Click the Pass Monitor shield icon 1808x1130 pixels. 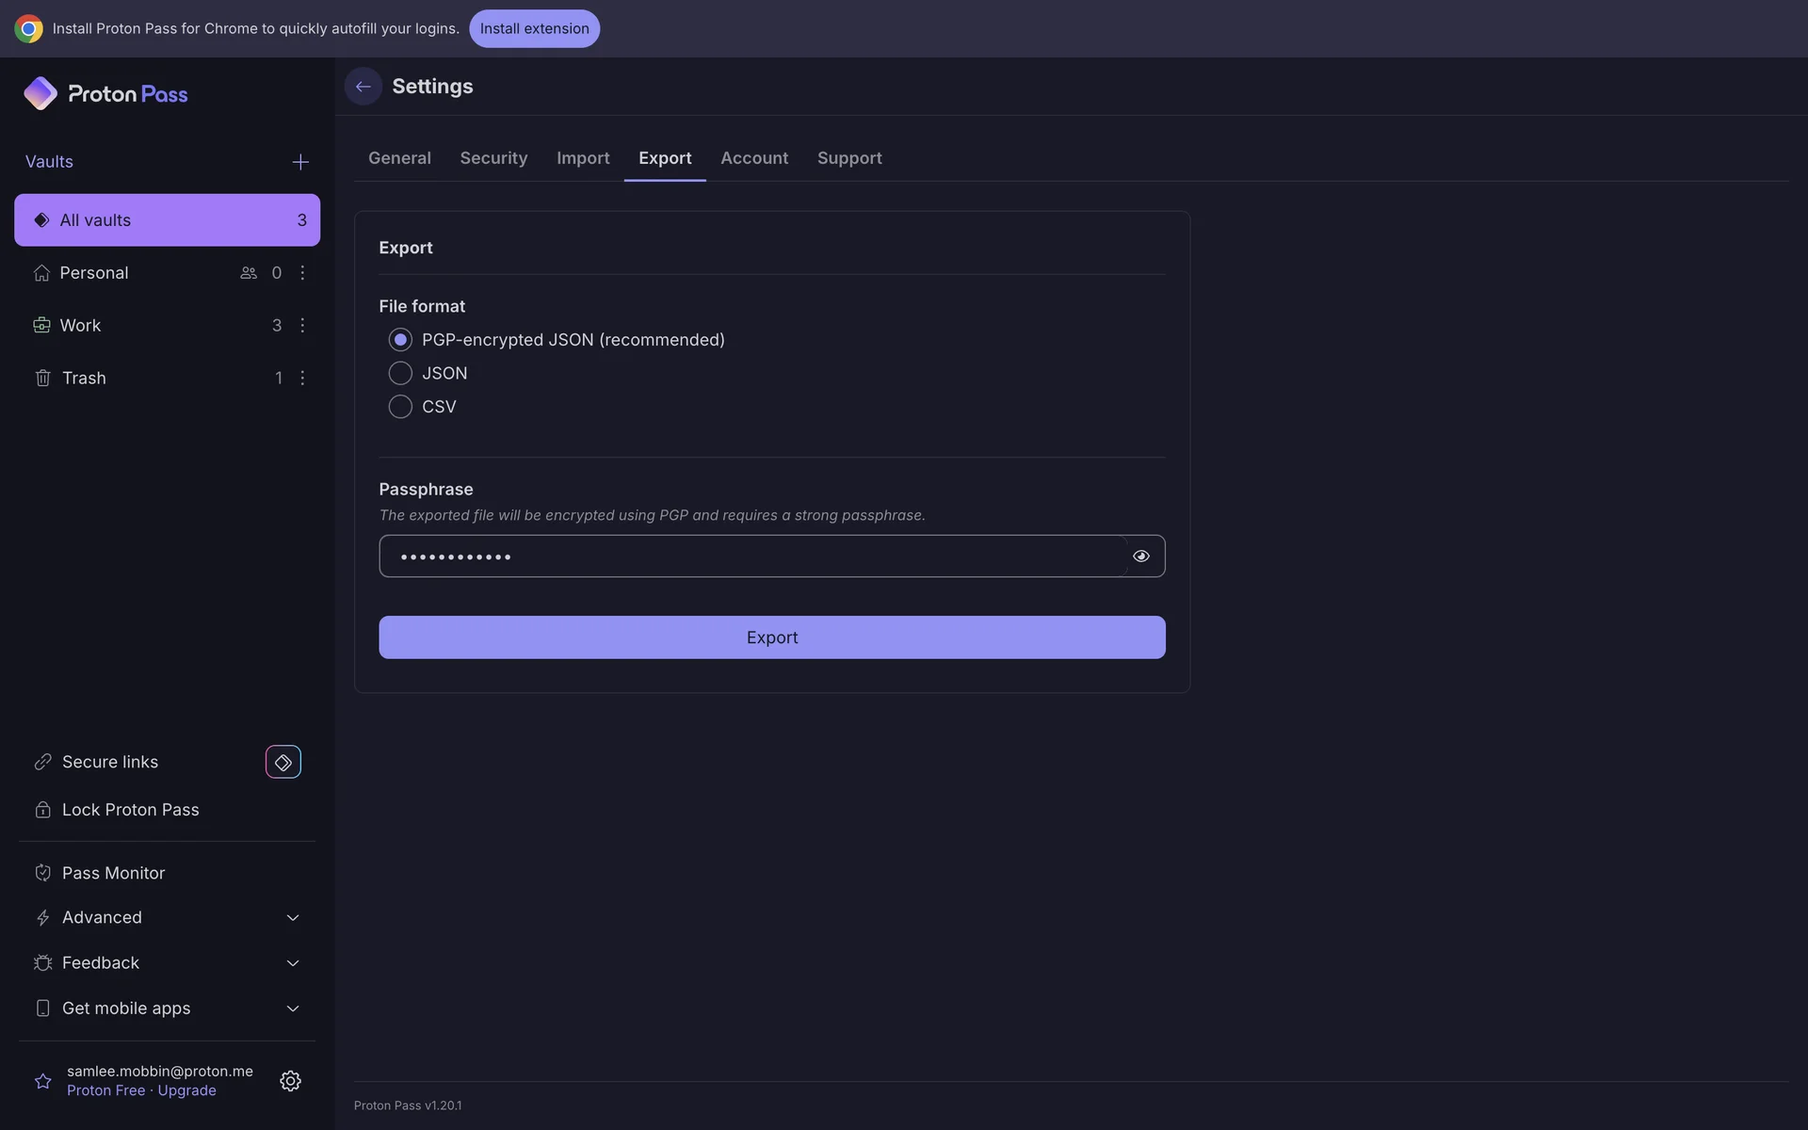(42, 873)
